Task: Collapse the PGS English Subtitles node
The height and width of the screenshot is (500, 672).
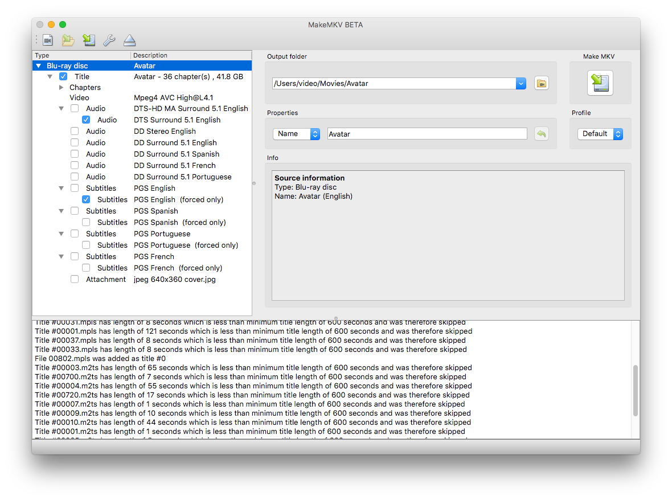Action: click(62, 188)
